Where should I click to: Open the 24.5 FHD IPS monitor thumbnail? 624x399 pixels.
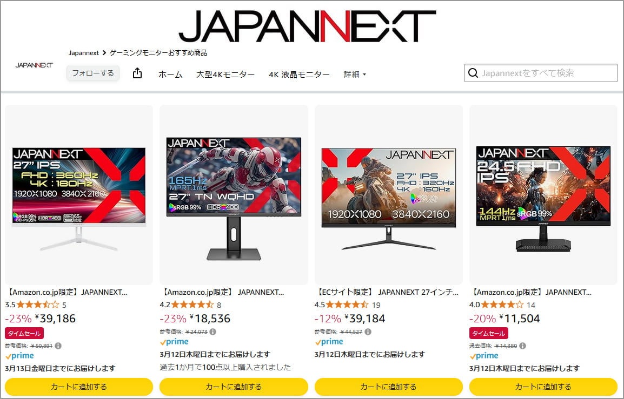pos(543,195)
